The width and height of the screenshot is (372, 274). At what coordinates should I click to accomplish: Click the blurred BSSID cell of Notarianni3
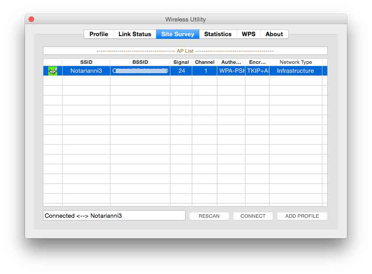[x=140, y=71]
